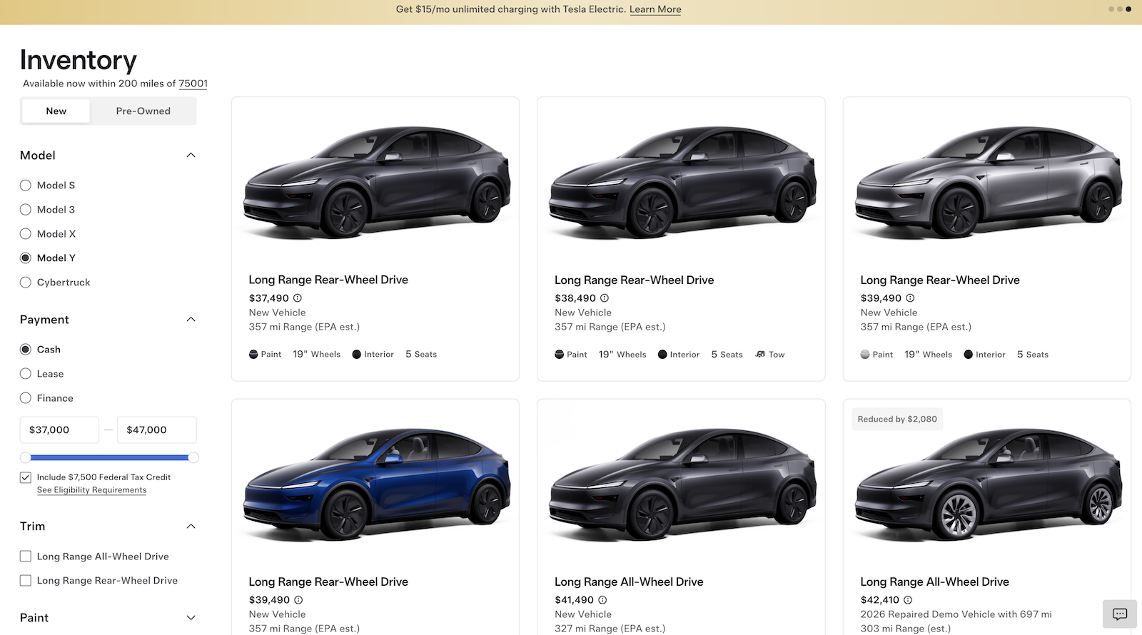Click paint swatch icon on $38,490 card
Viewport: 1142px width, 635px height.
[559, 355]
